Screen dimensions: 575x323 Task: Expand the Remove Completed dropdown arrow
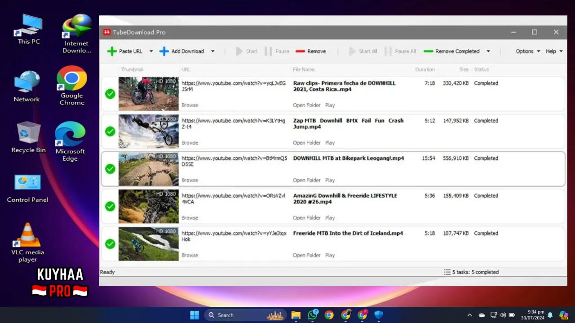[488, 51]
